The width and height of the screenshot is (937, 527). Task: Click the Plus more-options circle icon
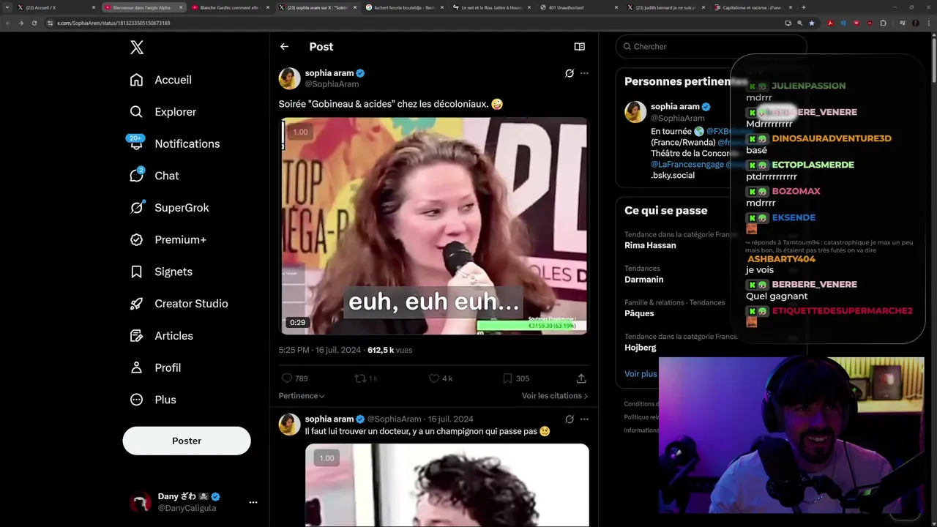click(x=136, y=400)
